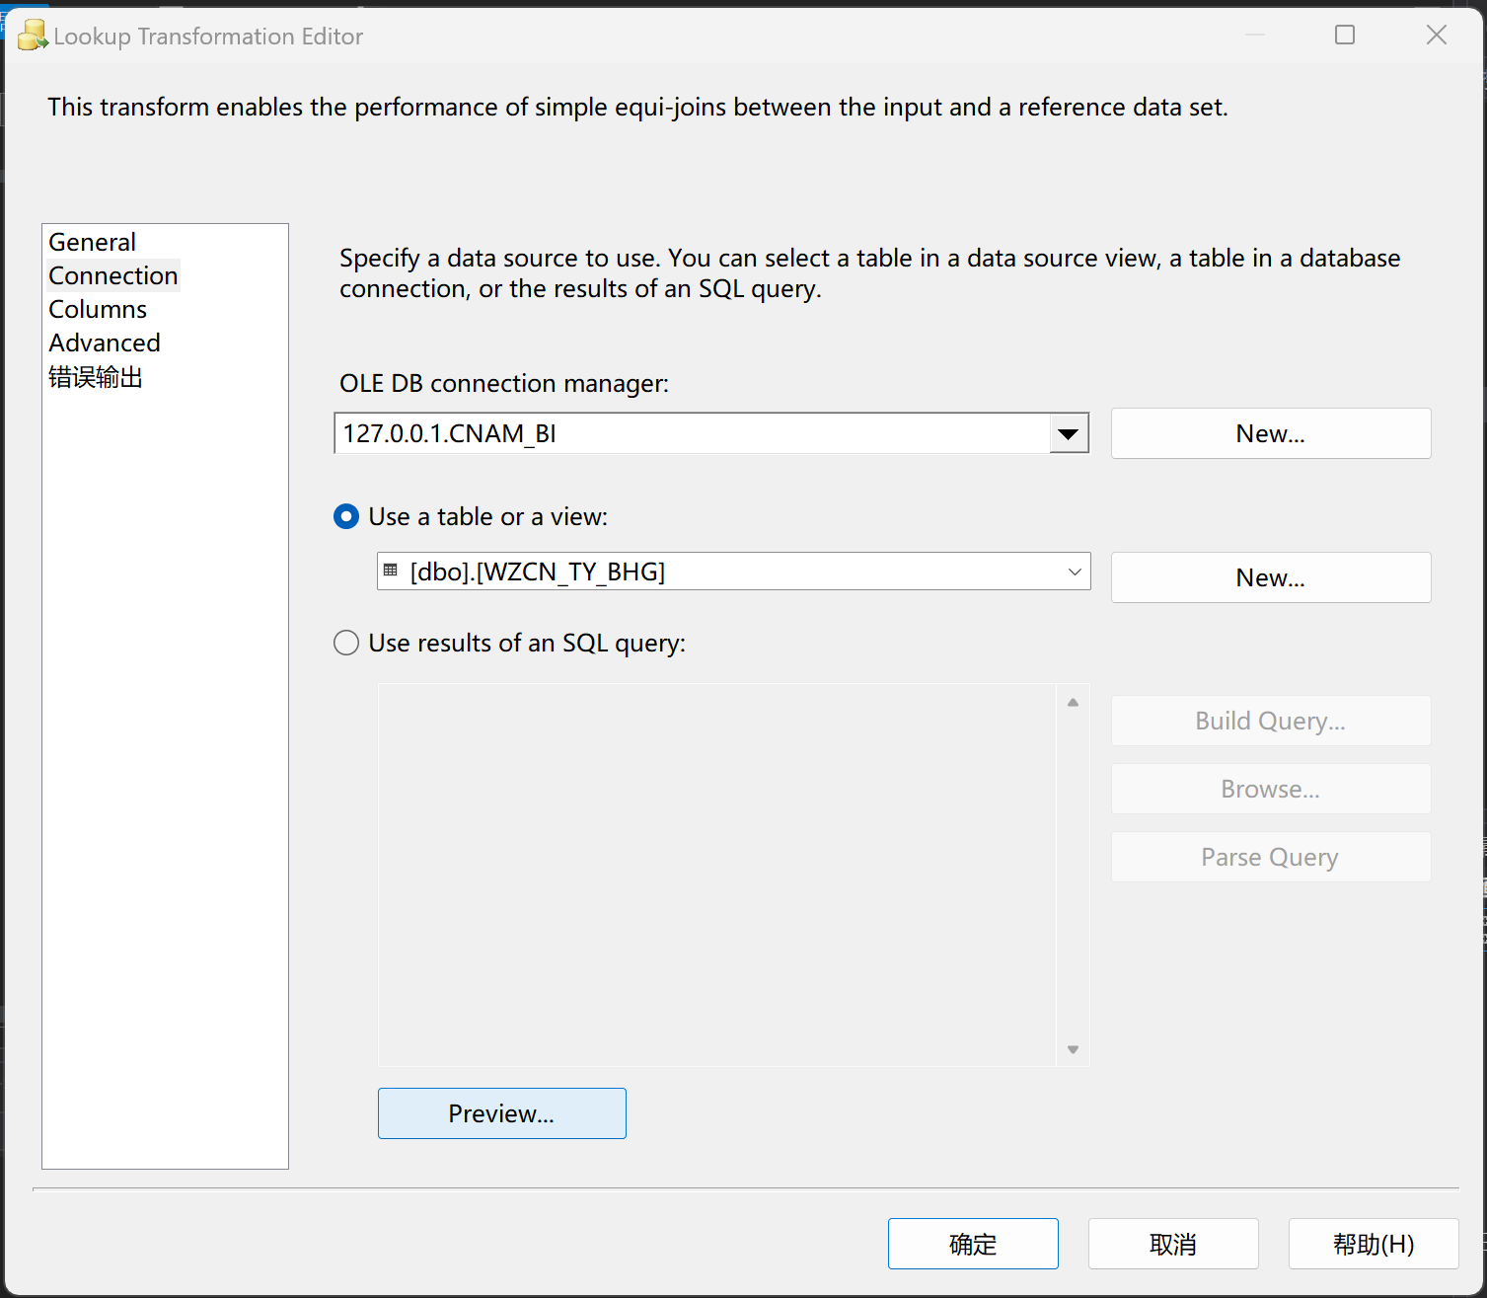The width and height of the screenshot is (1487, 1298).
Task: Switch to the Columns page
Action: point(98,309)
